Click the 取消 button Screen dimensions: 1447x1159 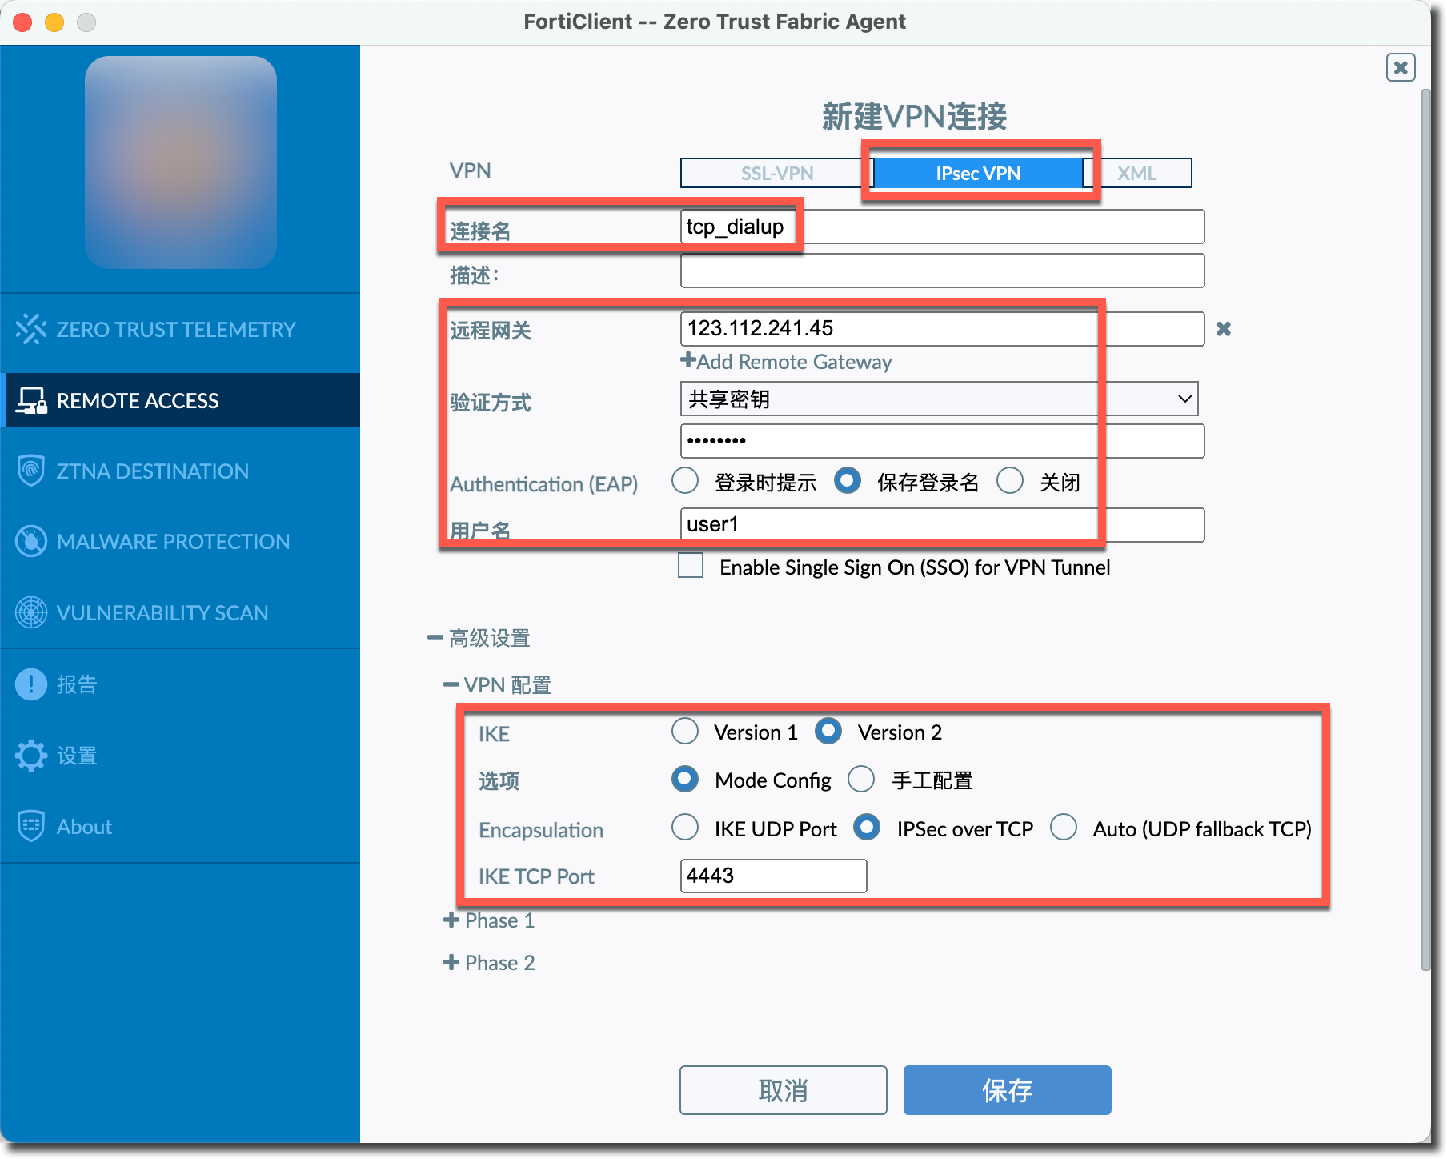click(x=784, y=1090)
